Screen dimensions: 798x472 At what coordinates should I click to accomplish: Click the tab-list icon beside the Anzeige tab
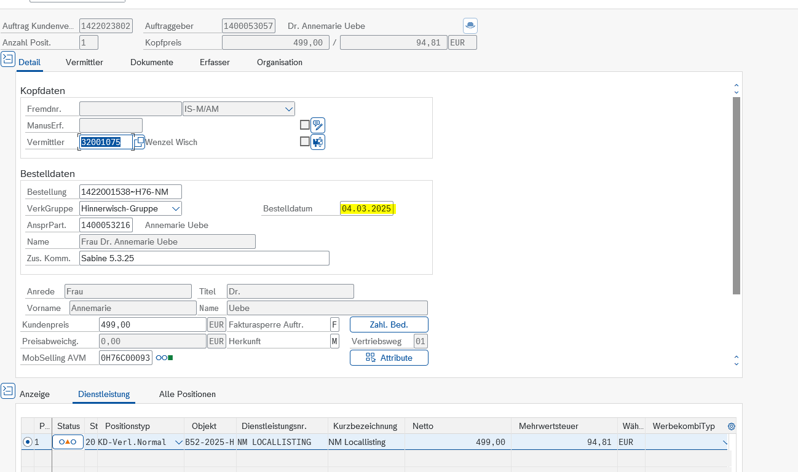(8, 390)
